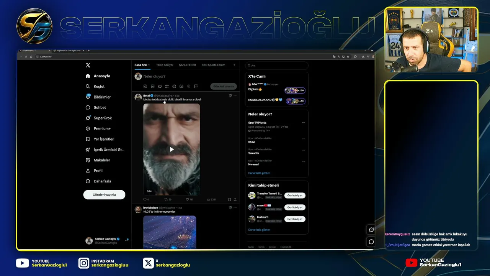Screen dimensions: 490x276
Task: Switch to BBO Sports Forum tab
Action: (213, 65)
